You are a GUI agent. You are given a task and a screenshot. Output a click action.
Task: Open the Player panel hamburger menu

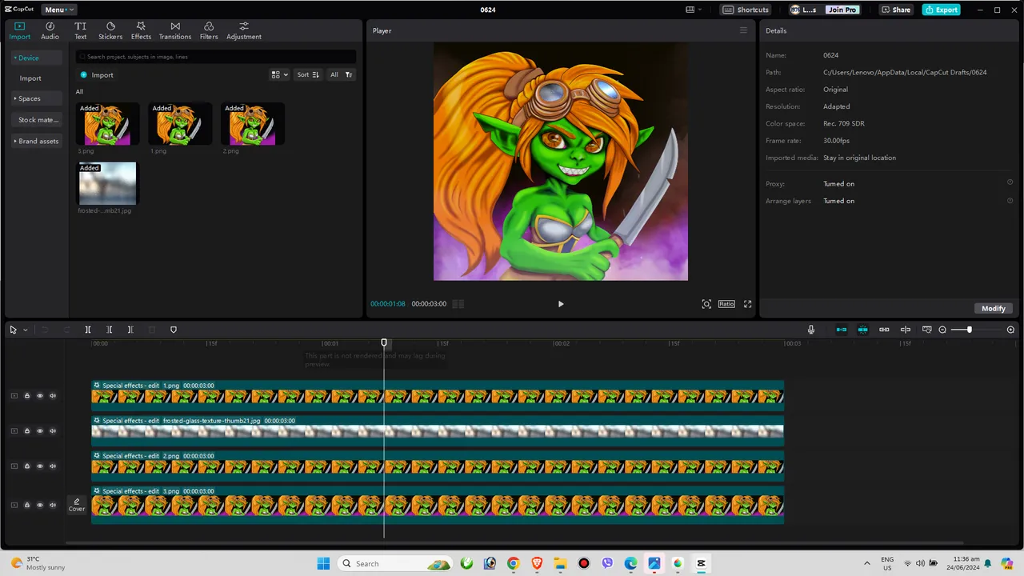pyautogui.click(x=743, y=30)
